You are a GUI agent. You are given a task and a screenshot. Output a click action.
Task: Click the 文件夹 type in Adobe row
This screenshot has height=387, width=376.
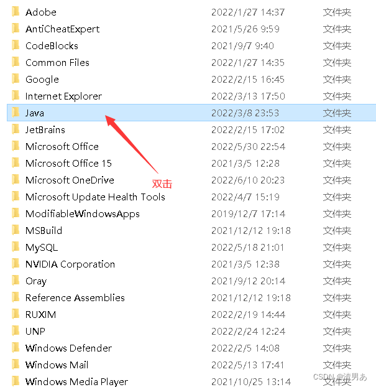[x=337, y=12]
